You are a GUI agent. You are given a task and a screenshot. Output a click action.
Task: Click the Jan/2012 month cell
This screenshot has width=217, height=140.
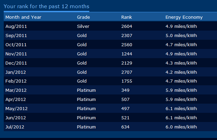click(x=15, y=72)
